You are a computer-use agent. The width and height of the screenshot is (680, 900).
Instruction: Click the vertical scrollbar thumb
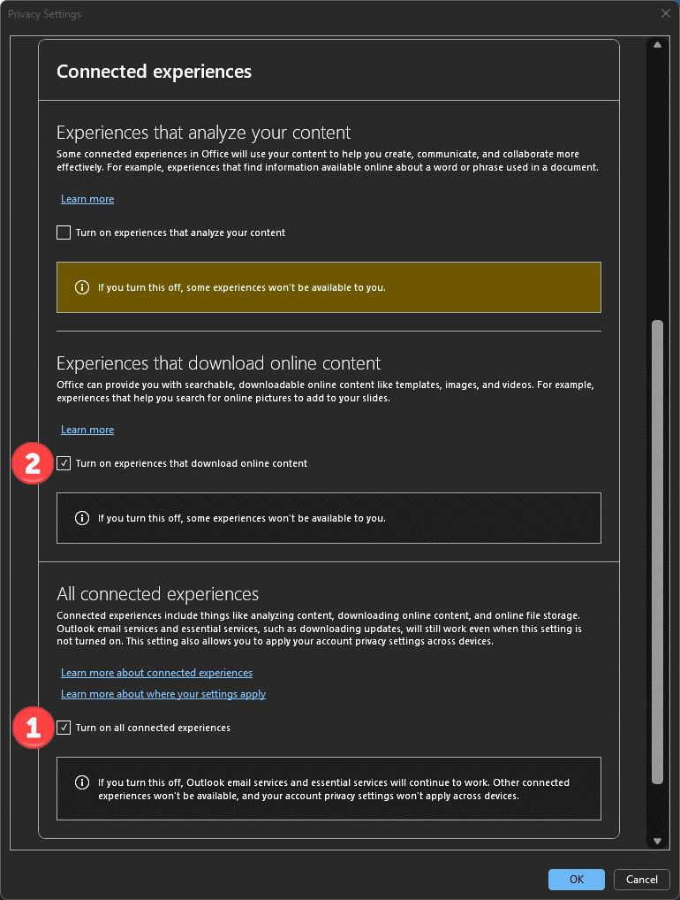(x=658, y=552)
